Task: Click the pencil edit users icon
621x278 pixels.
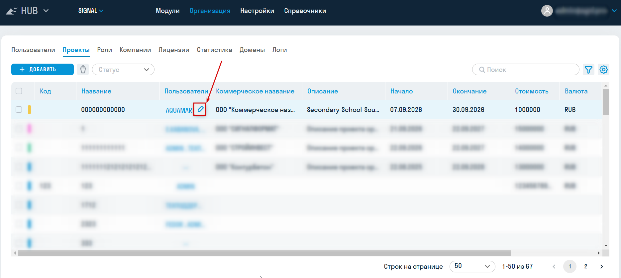Action: (200, 109)
